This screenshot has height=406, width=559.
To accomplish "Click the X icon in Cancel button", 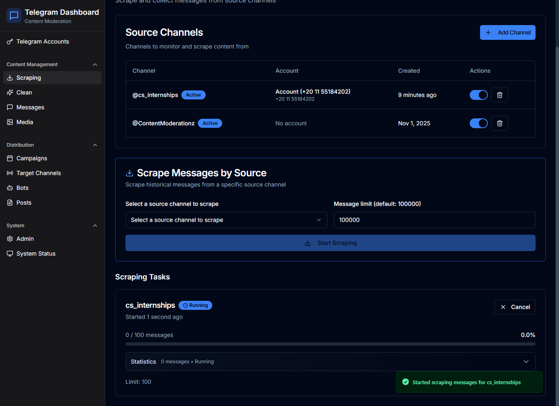I will pyautogui.click(x=503, y=307).
